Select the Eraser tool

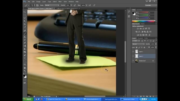[25, 43]
